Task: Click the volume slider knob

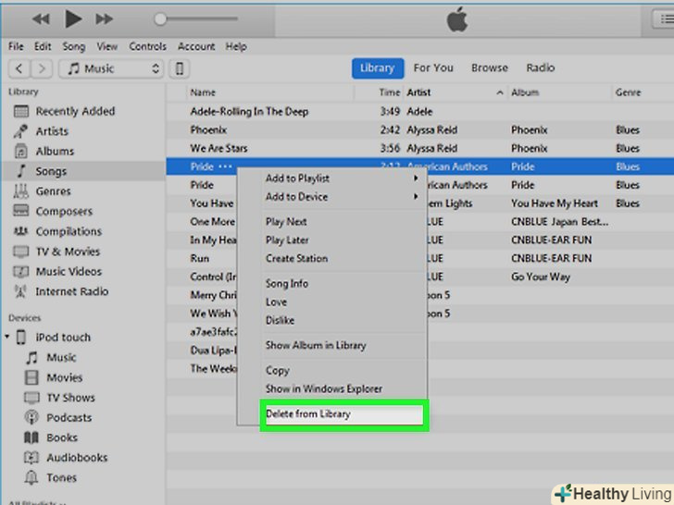Action: (160, 18)
